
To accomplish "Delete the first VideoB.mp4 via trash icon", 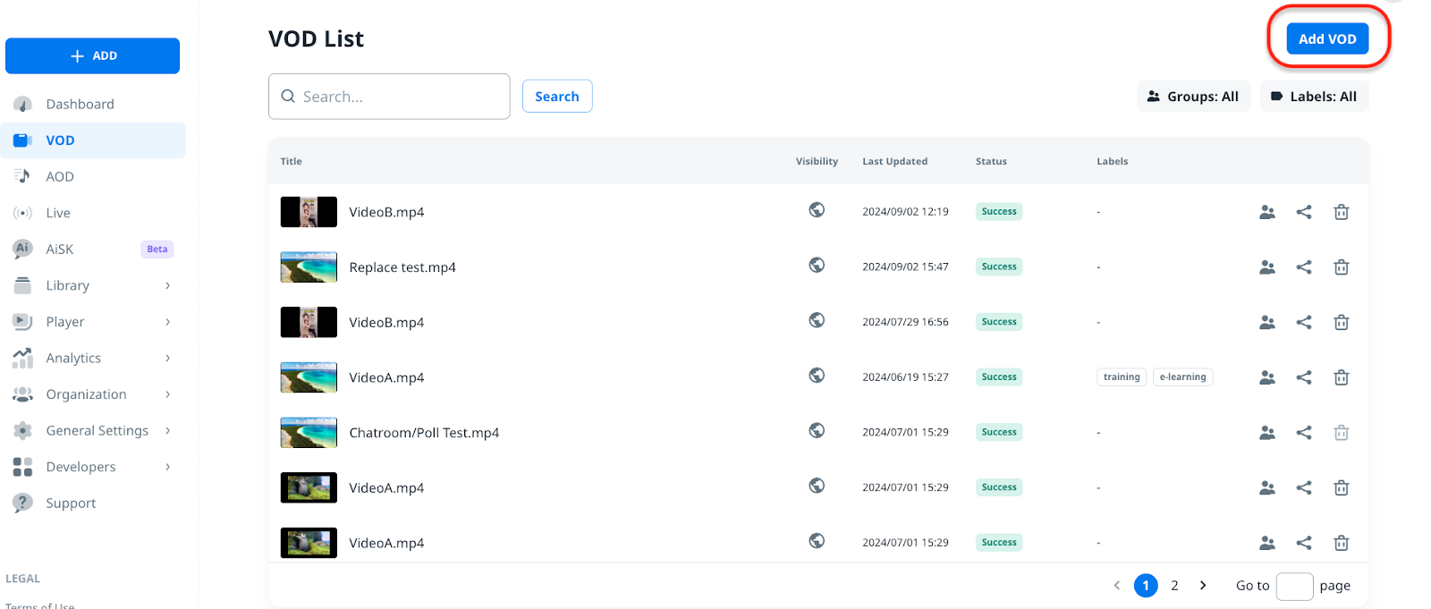I will click(1341, 212).
